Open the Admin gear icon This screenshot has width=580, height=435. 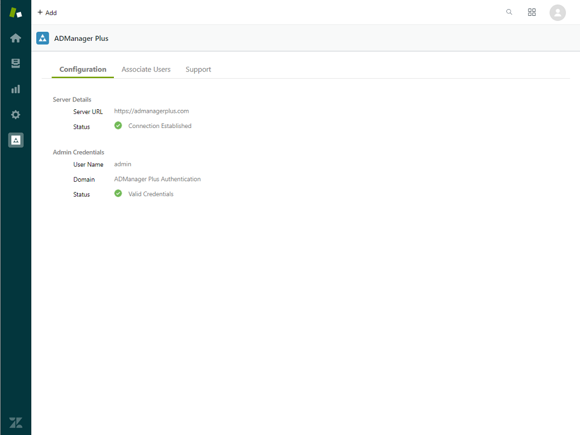coord(15,114)
